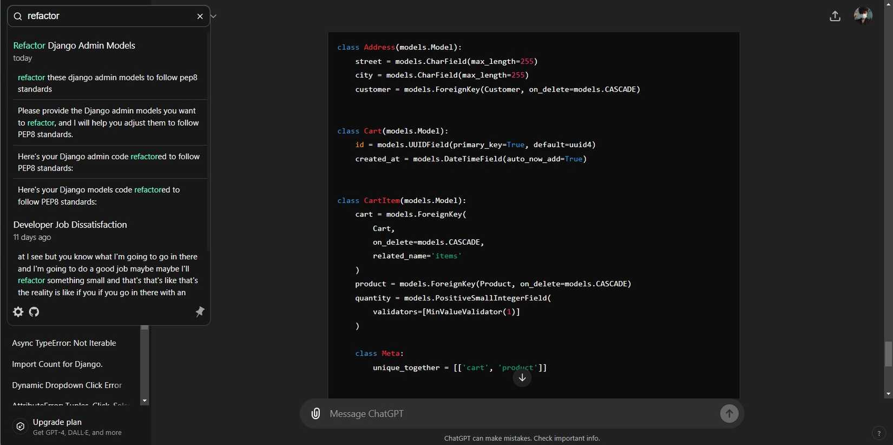This screenshot has width=893, height=445.
Task: Open Dynamic Dropdown Click Error chat
Action: coord(67,385)
